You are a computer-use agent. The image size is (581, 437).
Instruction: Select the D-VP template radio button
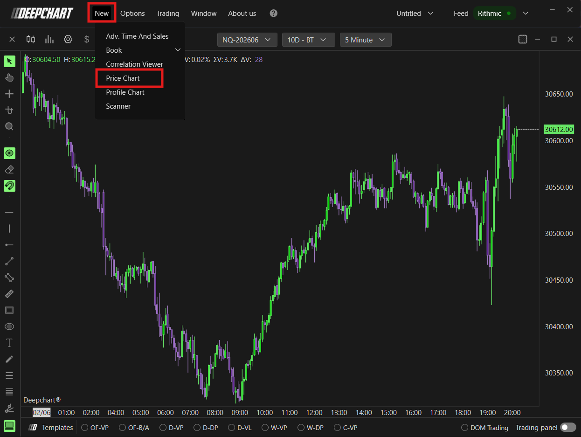(x=163, y=428)
